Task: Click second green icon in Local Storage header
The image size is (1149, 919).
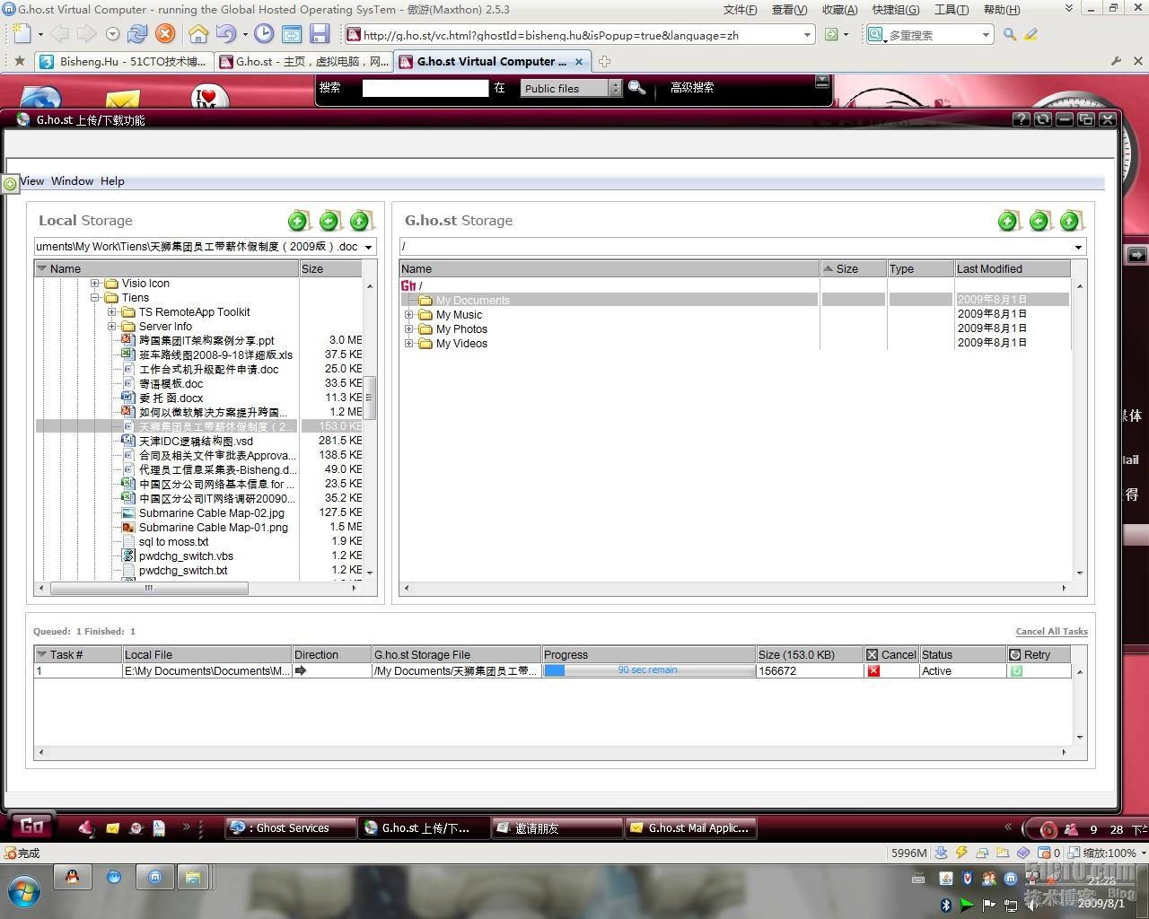Action: [x=329, y=221]
